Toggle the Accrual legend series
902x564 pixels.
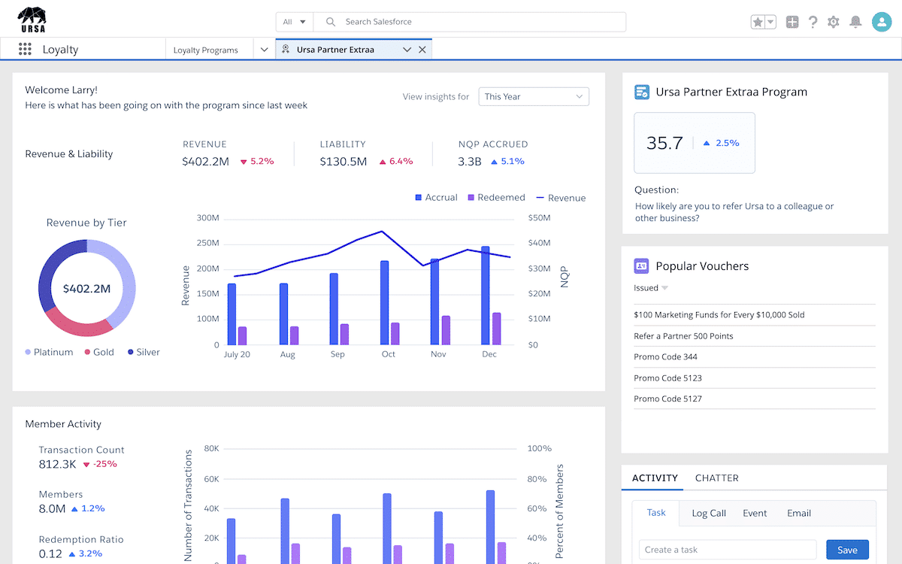tap(436, 197)
